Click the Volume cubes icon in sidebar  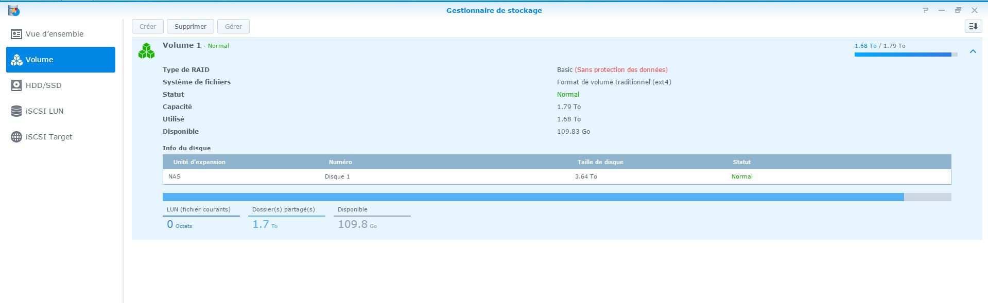(x=16, y=60)
